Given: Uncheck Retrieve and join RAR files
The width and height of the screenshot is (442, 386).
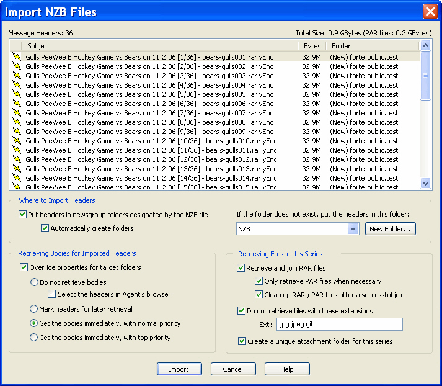Looking at the screenshot, I should point(242,269).
